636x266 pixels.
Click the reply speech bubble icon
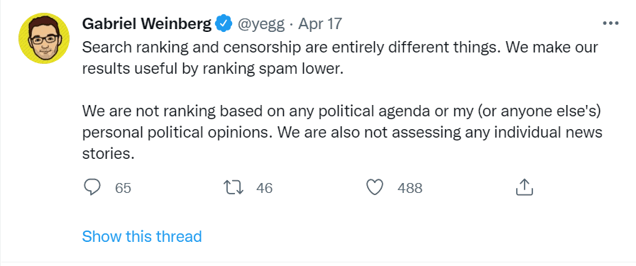coord(92,187)
